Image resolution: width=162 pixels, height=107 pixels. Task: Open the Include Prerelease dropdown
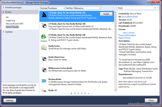(x=53, y=8)
